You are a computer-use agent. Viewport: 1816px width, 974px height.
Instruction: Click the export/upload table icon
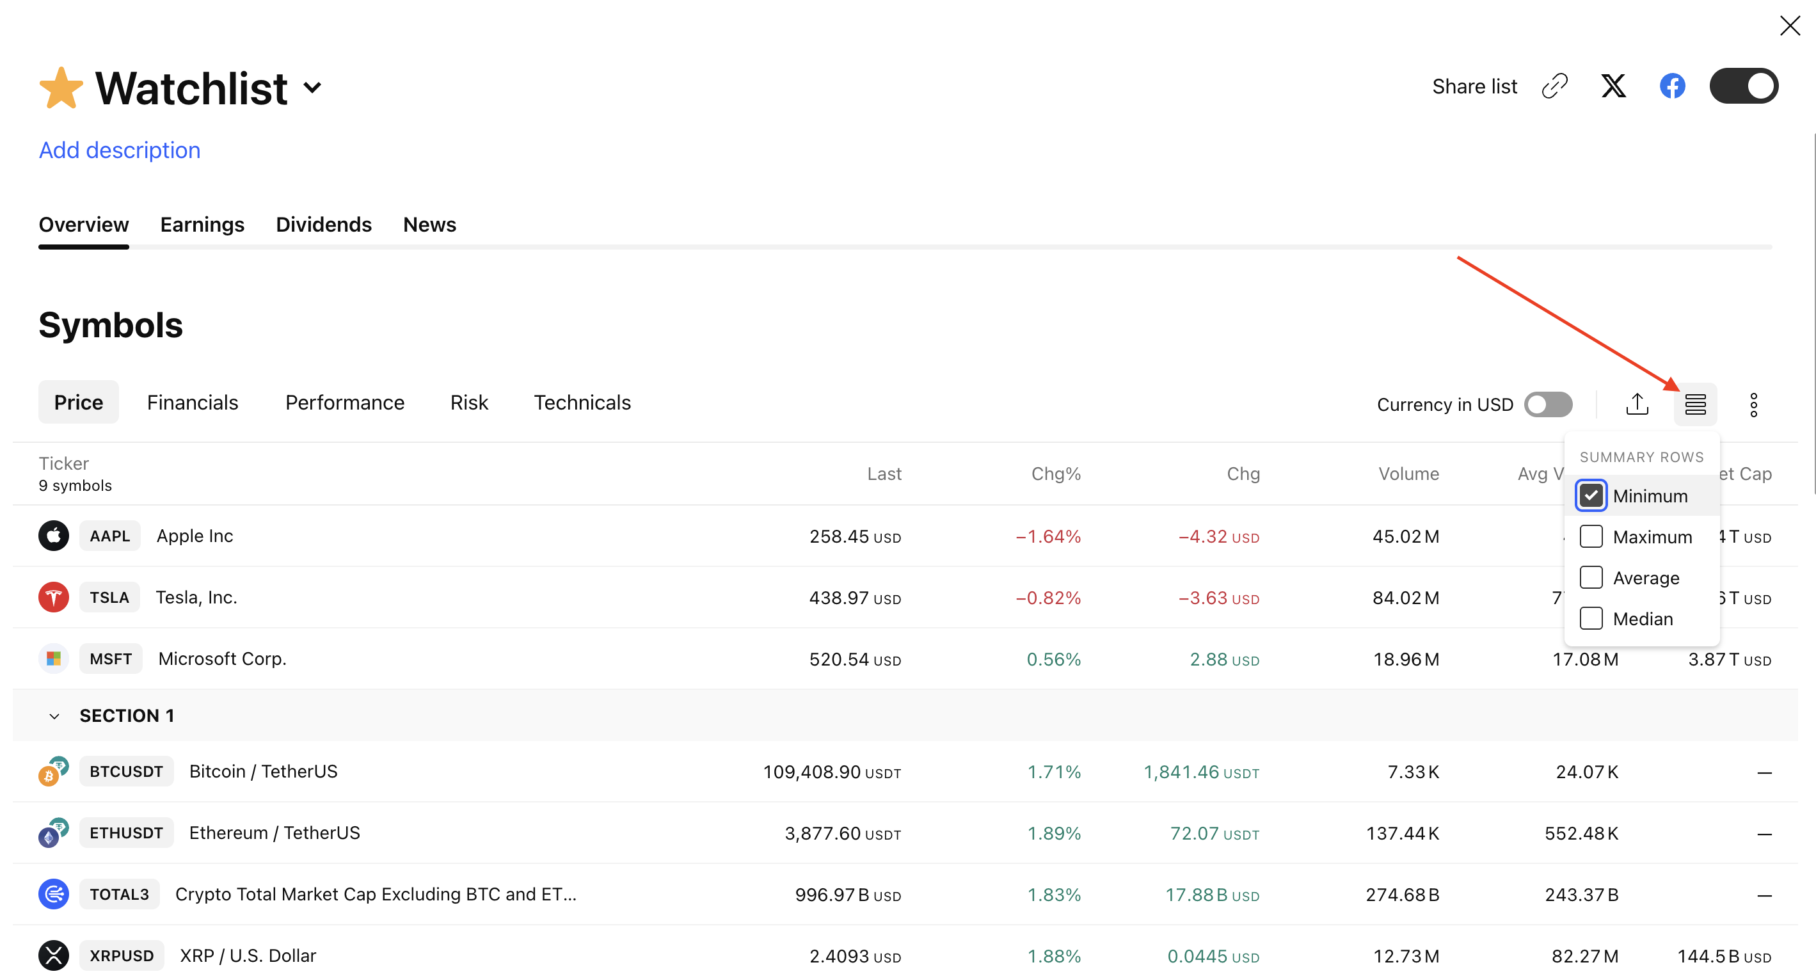(1637, 404)
